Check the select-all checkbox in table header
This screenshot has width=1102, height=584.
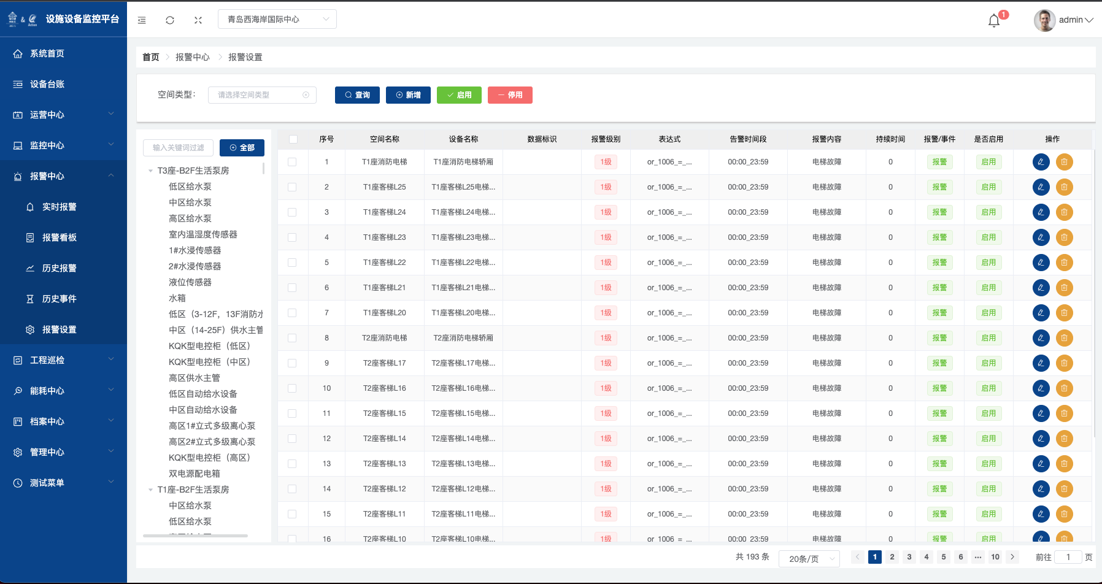[293, 139]
